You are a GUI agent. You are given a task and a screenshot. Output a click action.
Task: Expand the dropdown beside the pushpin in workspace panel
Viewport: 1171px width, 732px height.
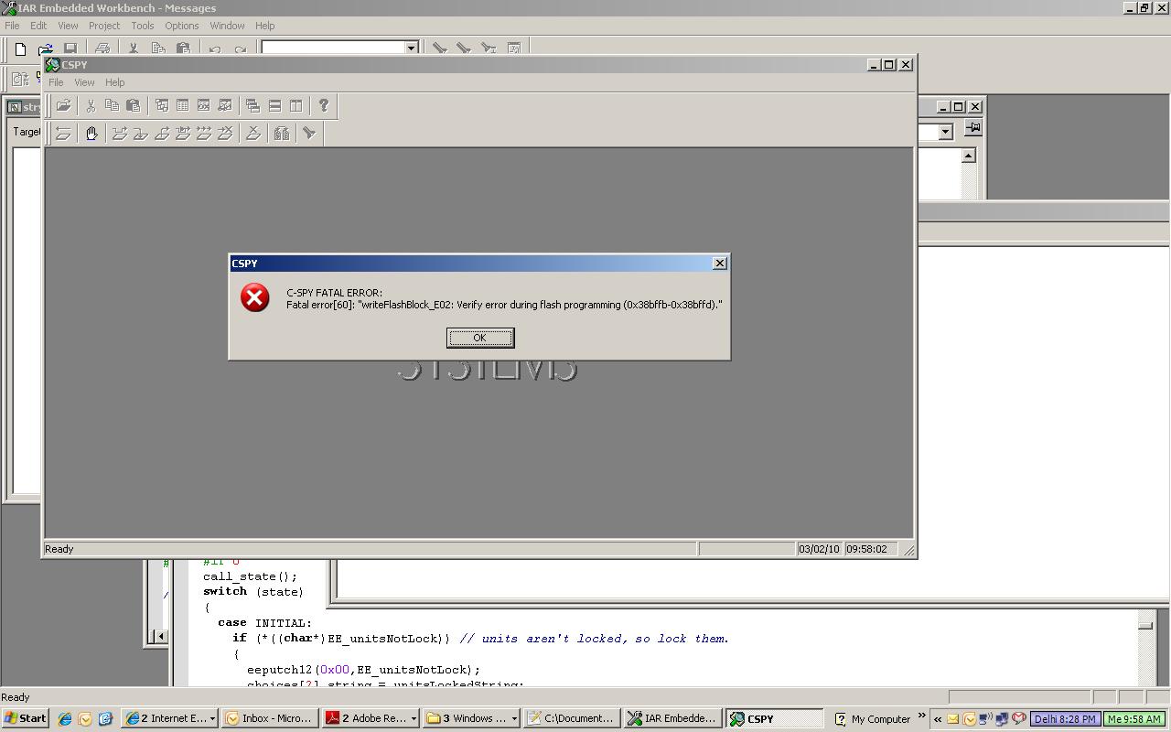pos(946,133)
